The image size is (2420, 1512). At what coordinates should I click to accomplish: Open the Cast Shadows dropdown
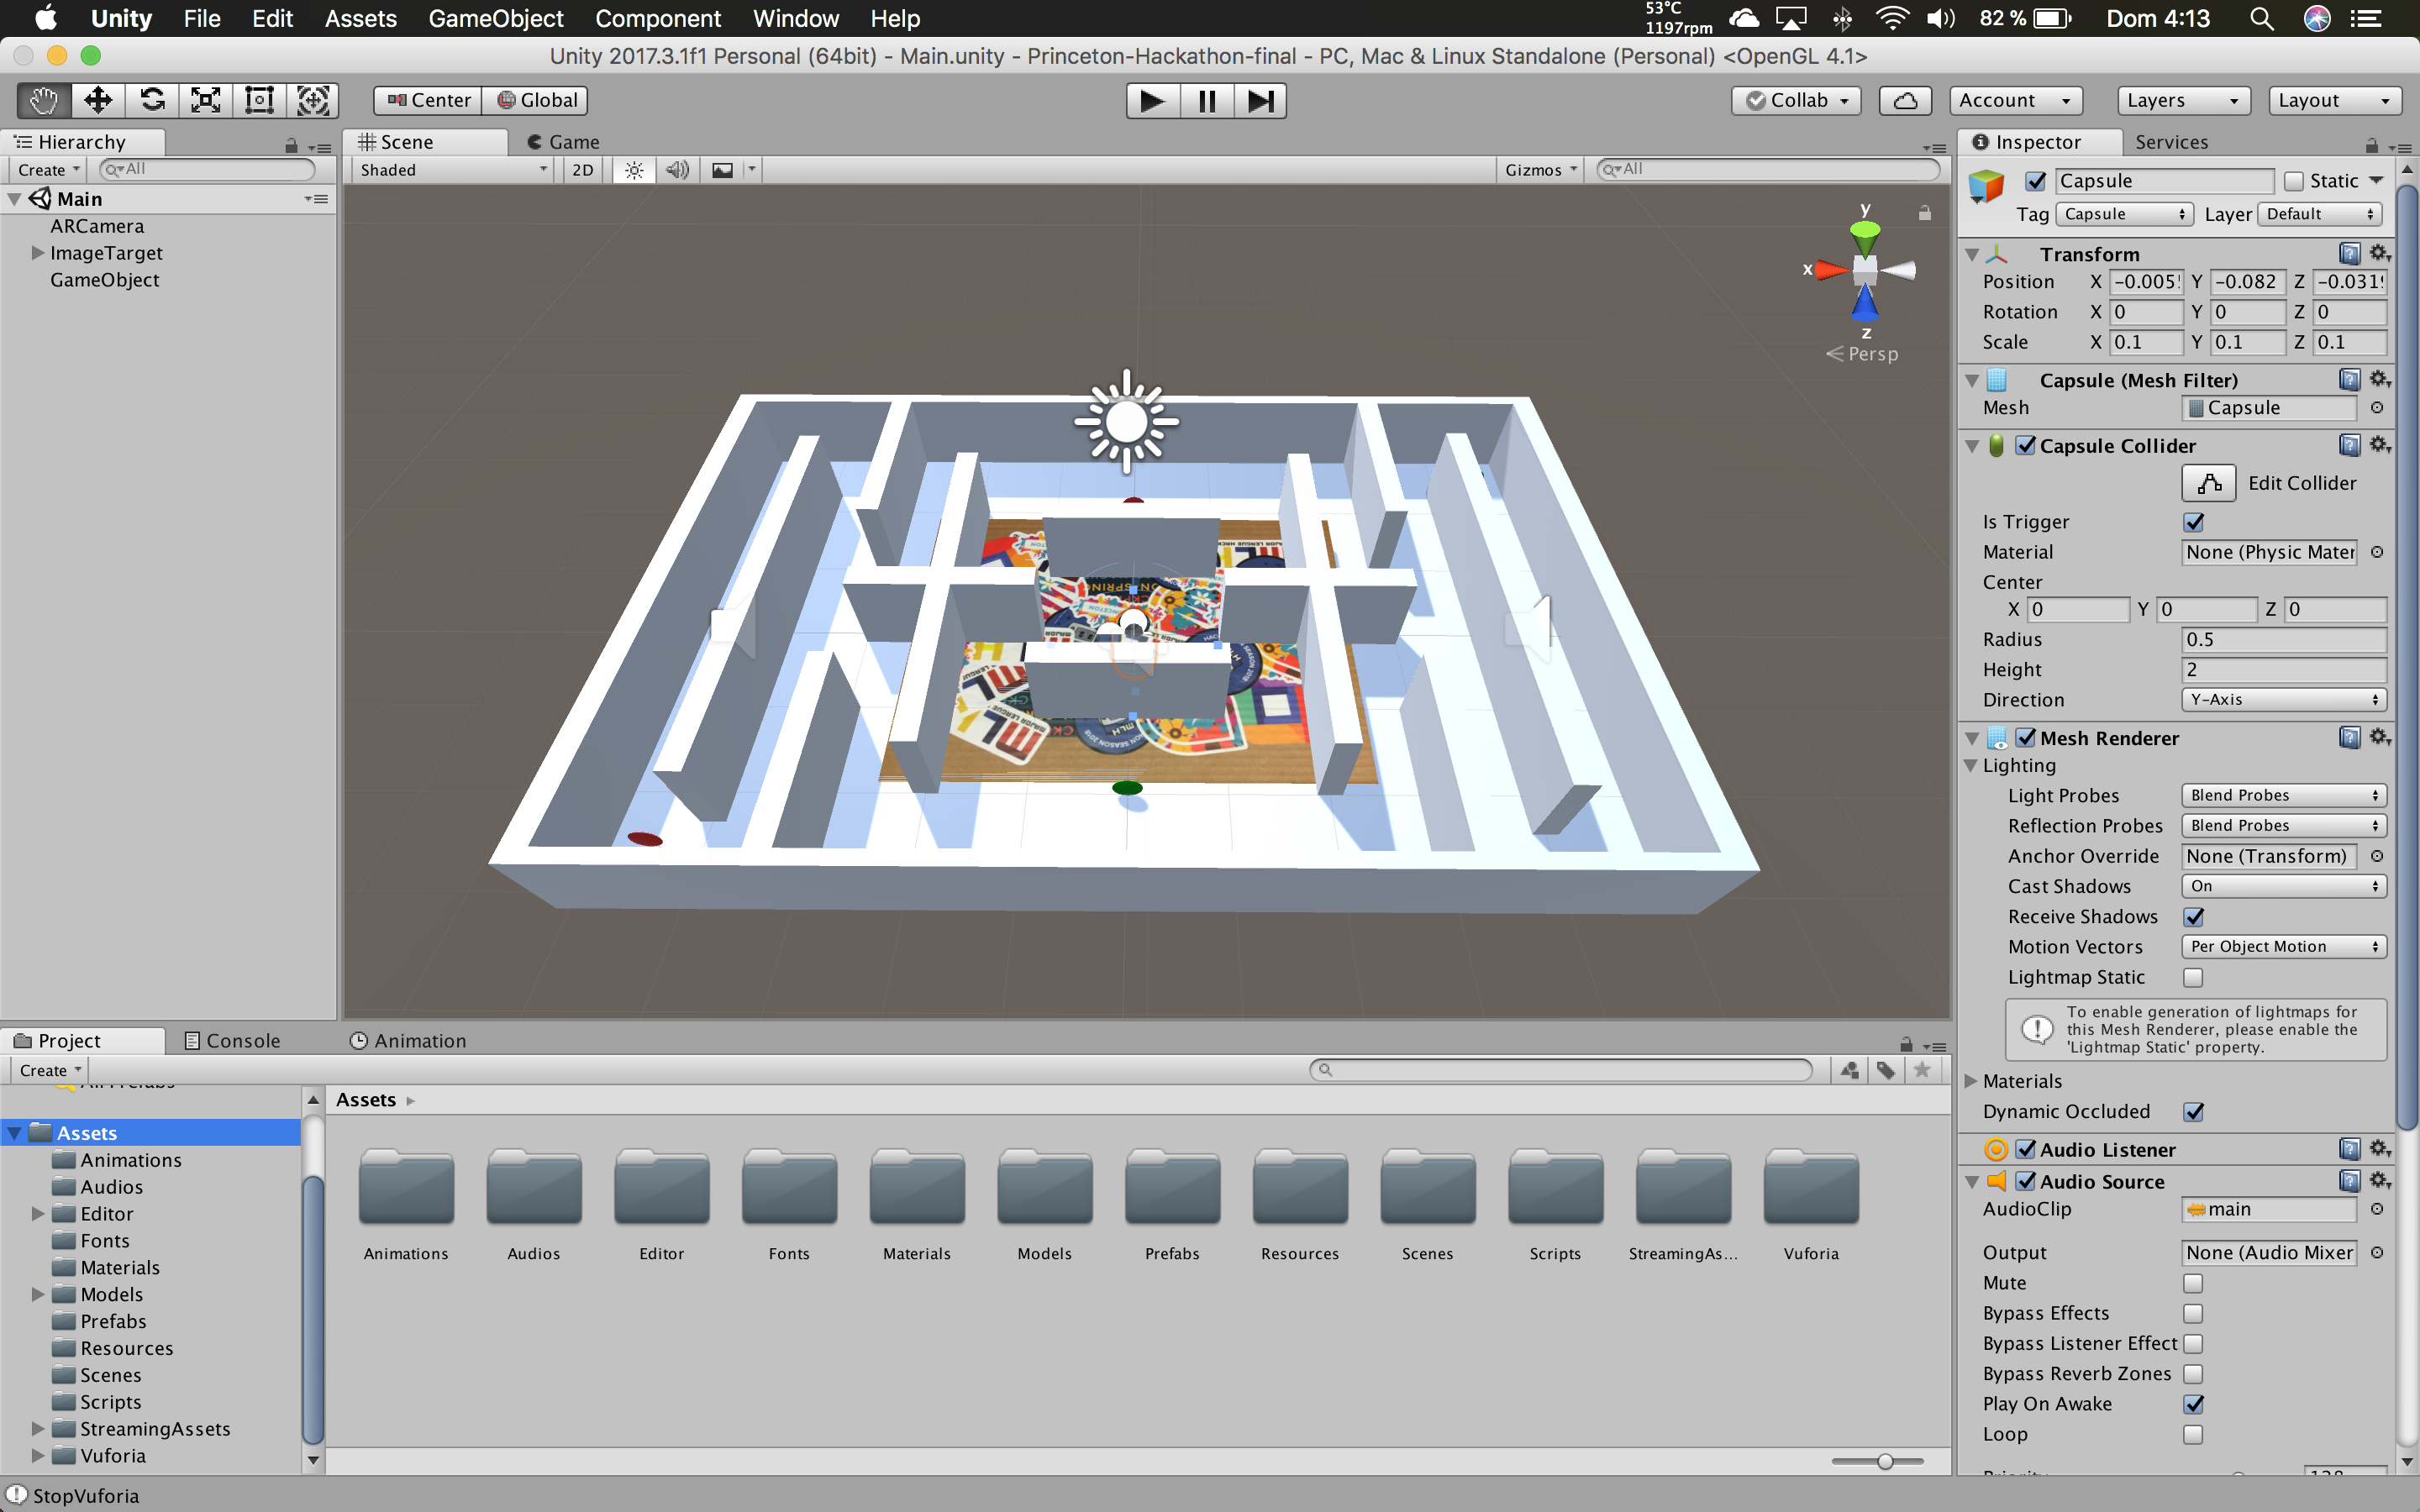point(2283,886)
